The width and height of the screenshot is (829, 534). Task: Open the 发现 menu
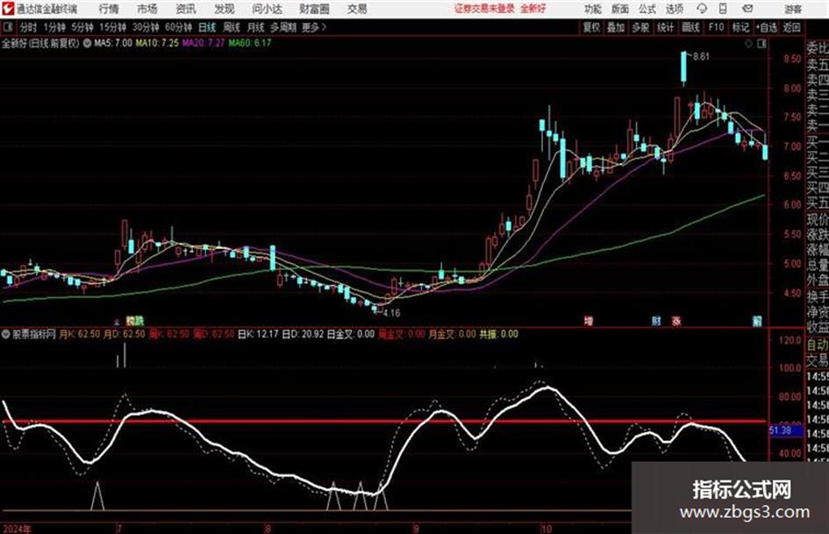225,9
